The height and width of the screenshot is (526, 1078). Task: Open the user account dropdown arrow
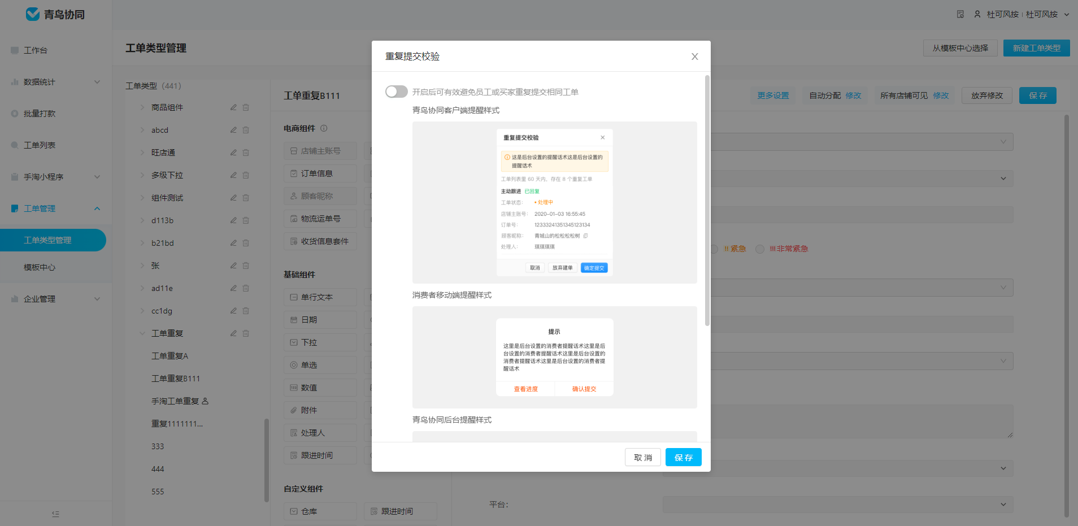click(1067, 15)
